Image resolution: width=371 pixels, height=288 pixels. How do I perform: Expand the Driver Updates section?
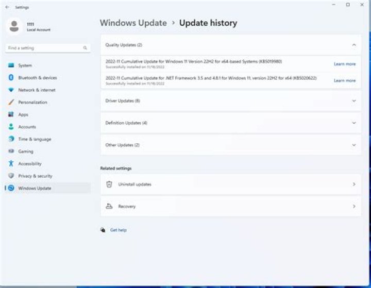(x=353, y=101)
